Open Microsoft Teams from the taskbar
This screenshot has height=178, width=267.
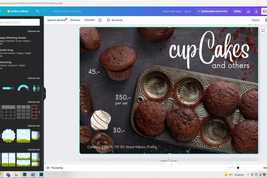pyautogui.click(x=33, y=175)
